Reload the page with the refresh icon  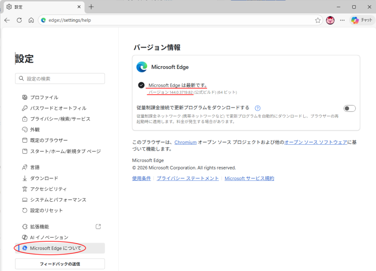coord(19,20)
